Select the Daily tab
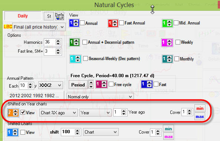This screenshot has width=220, height=141. point(23,16)
